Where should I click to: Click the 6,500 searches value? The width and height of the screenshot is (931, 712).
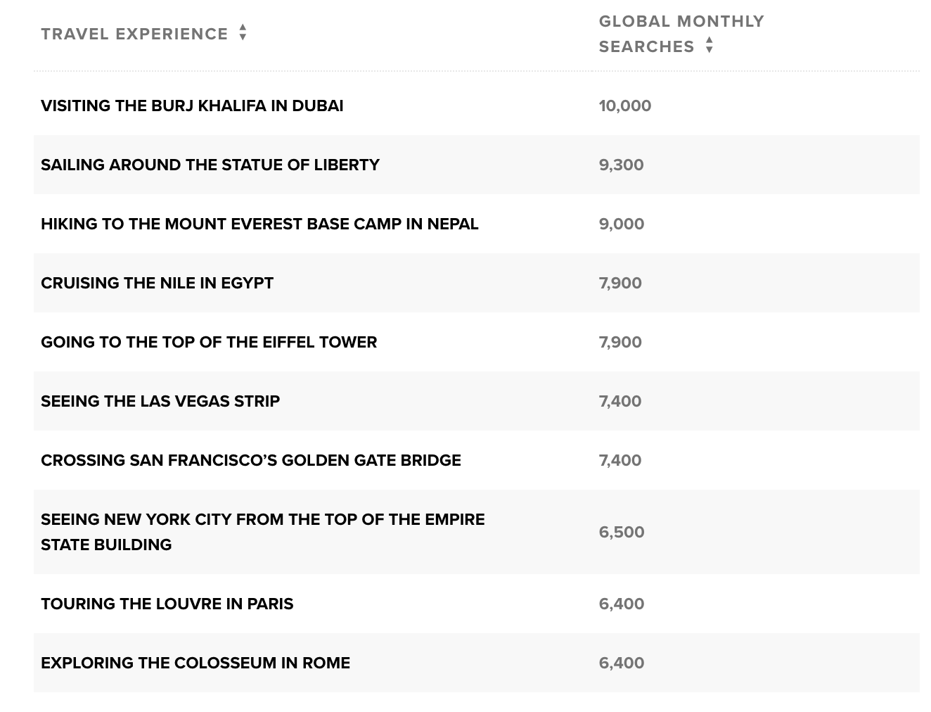click(622, 532)
